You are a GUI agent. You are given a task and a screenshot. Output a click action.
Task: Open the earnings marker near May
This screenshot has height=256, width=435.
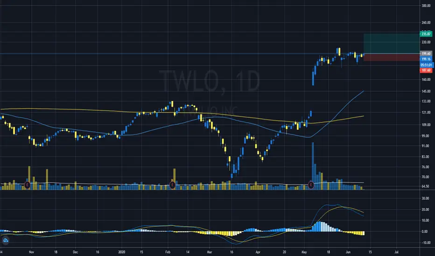click(x=311, y=185)
